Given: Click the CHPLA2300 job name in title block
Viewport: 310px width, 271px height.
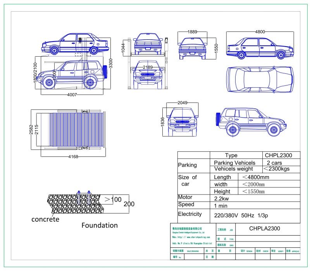Looking at the screenshot, I should [264, 229].
